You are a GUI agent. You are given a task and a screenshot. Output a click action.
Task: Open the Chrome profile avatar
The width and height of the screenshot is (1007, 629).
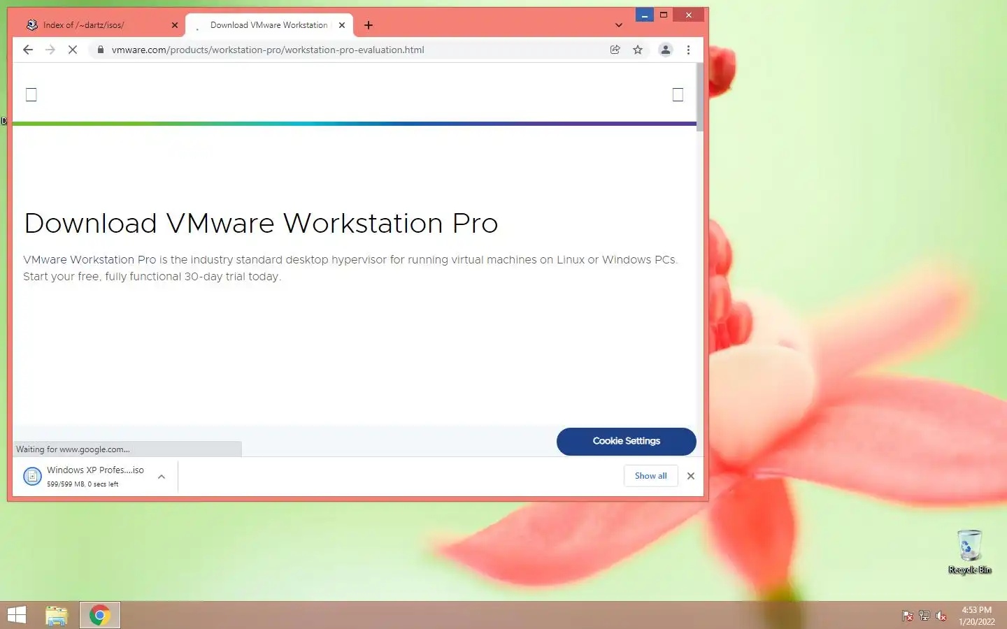[666, 50]
